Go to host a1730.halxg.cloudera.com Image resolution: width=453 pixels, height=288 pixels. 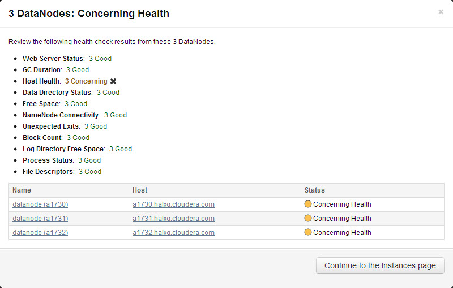tap(173, 204)
